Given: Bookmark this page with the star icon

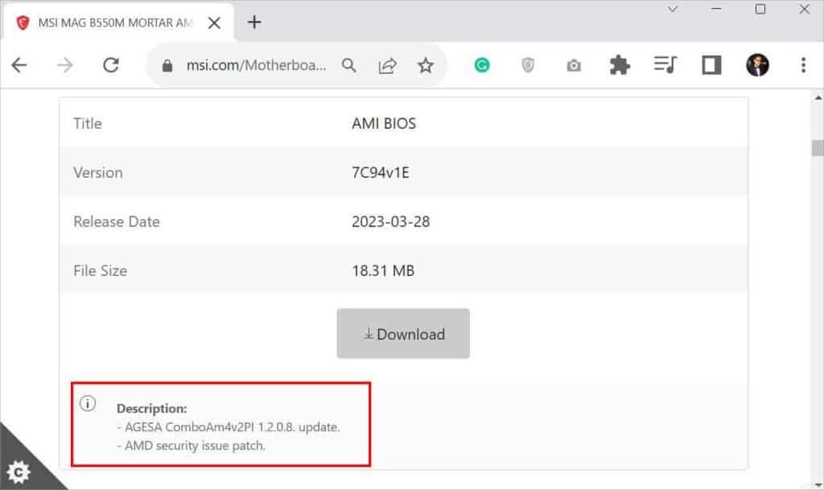Looking at the screenshot, I should pyautogui.click(x=426, y=65).
